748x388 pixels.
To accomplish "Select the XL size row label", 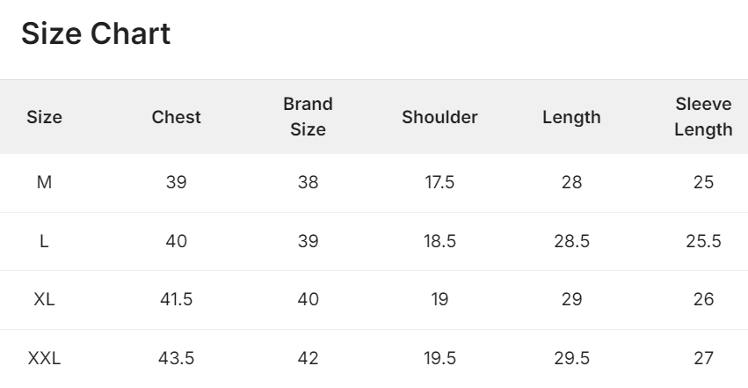I will coord(44,299).
